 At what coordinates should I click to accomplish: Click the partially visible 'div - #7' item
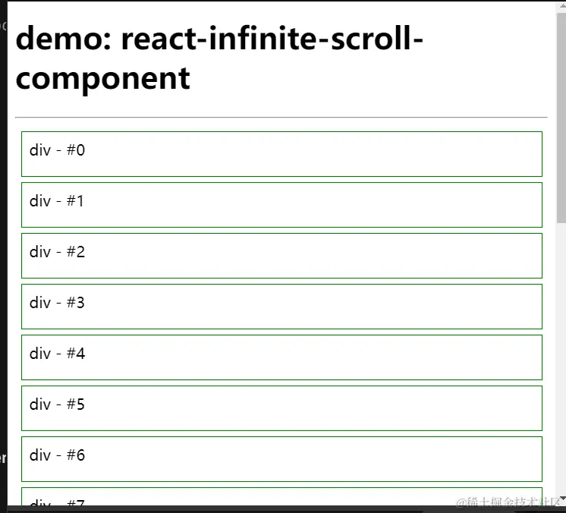(x=281, y=496)
